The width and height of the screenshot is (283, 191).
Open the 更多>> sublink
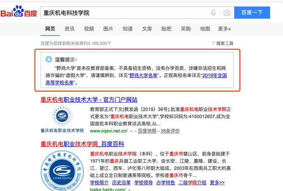tap(217, 183)
